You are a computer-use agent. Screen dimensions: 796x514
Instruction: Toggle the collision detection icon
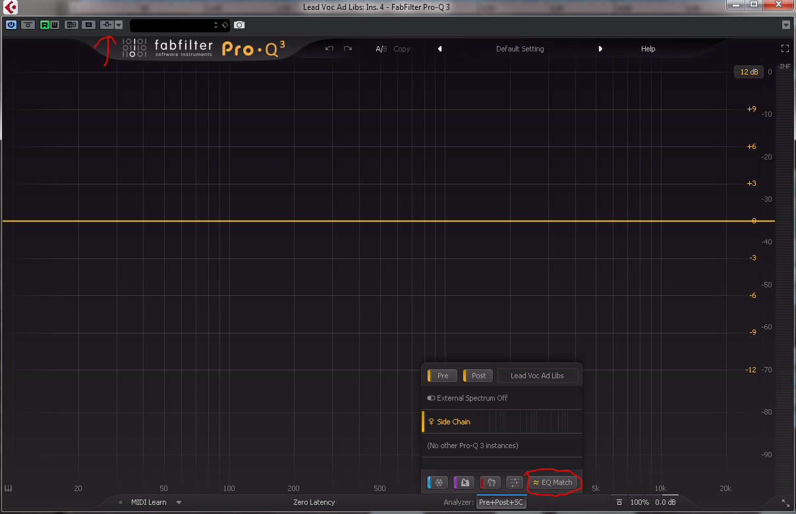click(491, 482)
